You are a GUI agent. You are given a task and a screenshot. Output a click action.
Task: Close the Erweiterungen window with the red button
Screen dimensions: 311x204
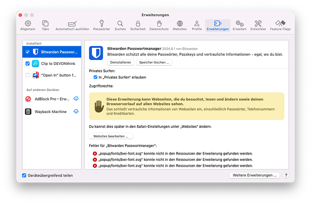pos(20,15)
